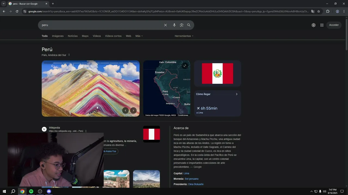This screenshot has height=195, width=348.
Task: Select the Todo search tab
Action: (45, 36)
